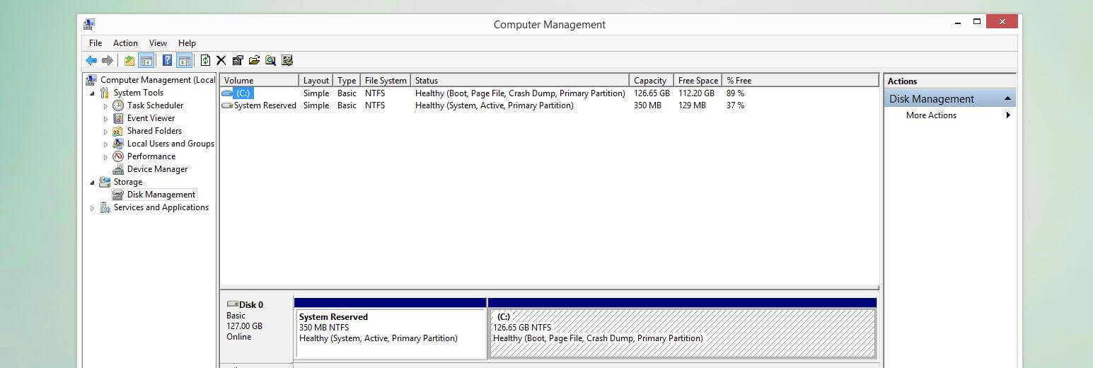
Task: Select the Services and Applications icon
Action: (105, 207)
